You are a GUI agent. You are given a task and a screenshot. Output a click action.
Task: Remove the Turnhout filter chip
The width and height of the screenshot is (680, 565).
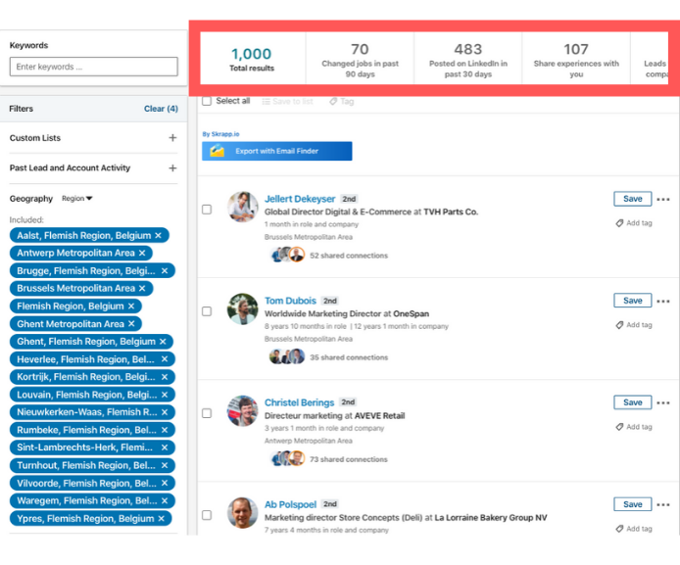[165, 465]
